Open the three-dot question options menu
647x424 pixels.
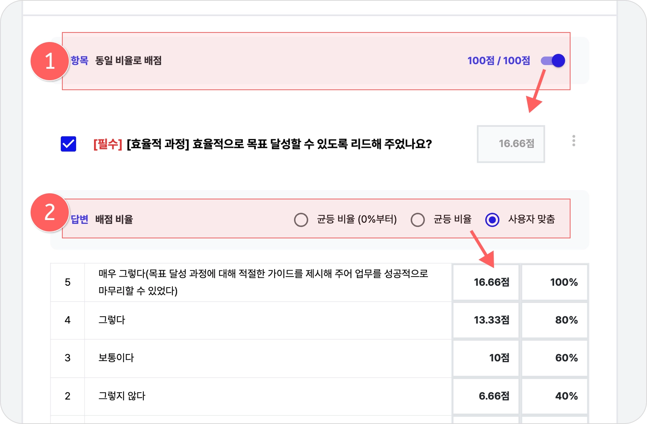coord(574,141)
